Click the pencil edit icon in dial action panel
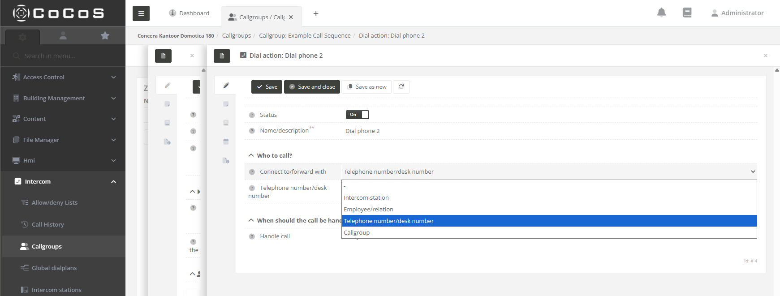The image size is (780, 296). click(226, 86)
